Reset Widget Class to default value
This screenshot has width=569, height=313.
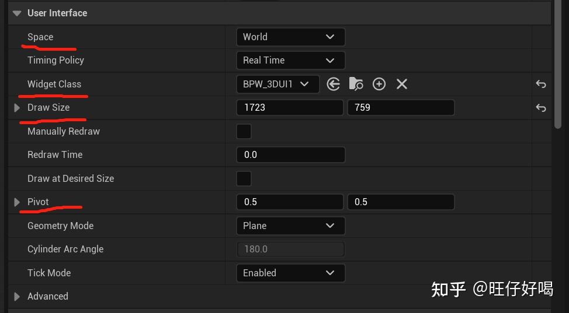pos(541,84)
